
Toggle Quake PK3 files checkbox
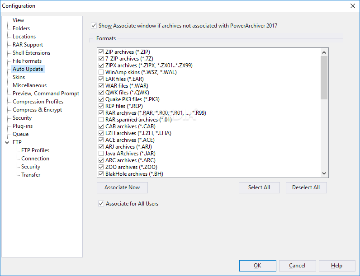pyautogui.click(x=101, y=99)
